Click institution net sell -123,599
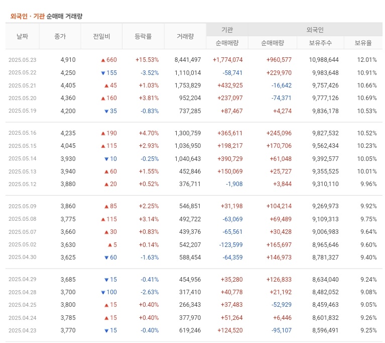Screen dimensions: 385x343 [x=231, y=245]
